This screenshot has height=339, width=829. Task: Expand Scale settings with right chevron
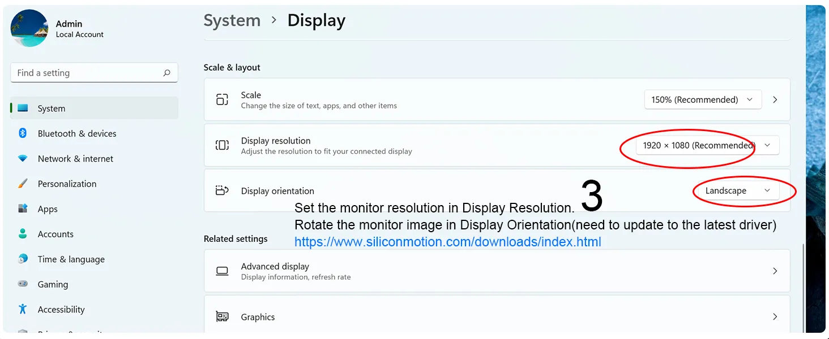(775, 100)
